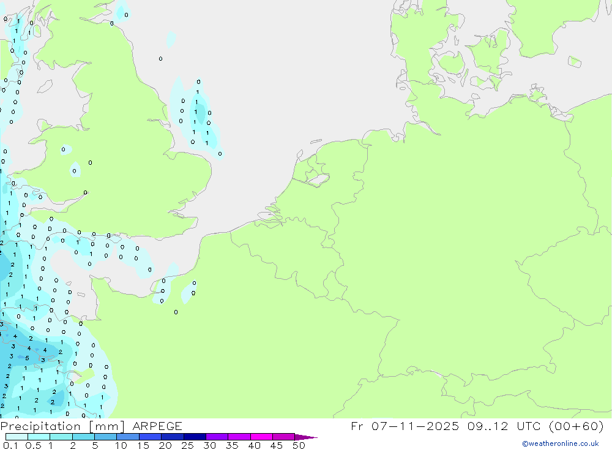Click the (00+60) forecast offset text
Image resolution: width=612 pixels, height=449 pixels.
tap(577, 426)
